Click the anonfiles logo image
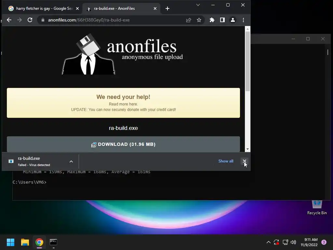The width and height of the screenshot is (333, 250). 123,54
